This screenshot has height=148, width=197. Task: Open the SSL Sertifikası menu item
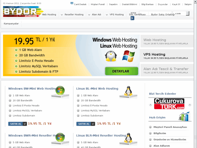[137, 14]
